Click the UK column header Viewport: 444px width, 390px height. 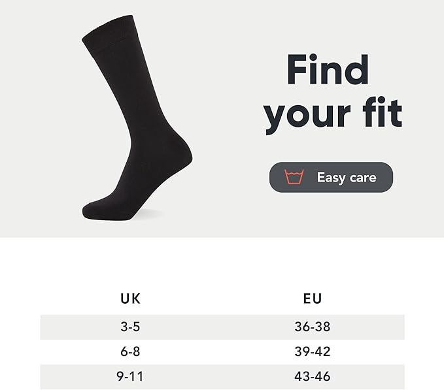click(131, 299)
